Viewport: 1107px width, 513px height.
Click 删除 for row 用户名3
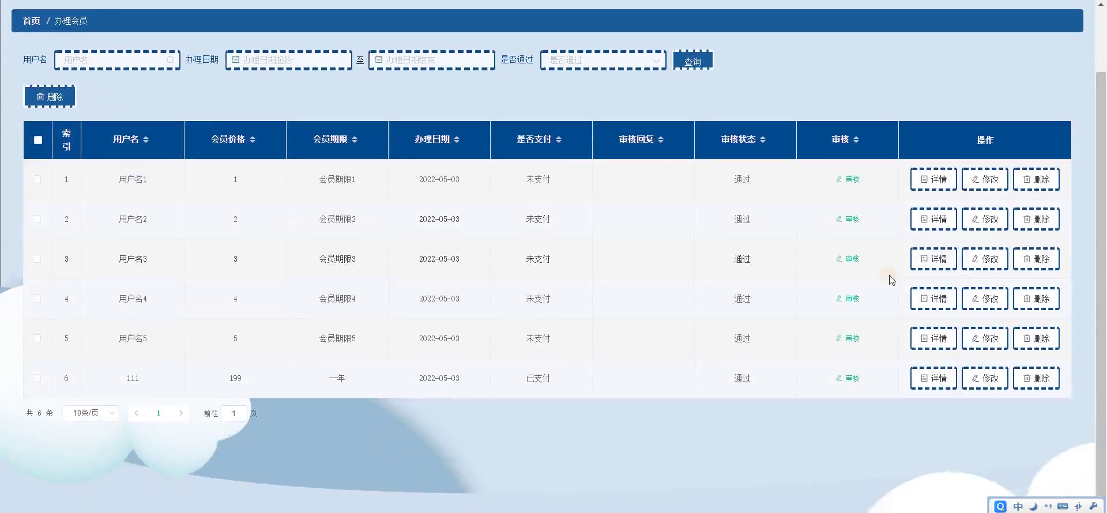1036,259
